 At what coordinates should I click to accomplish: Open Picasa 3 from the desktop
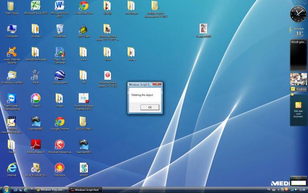36,98
